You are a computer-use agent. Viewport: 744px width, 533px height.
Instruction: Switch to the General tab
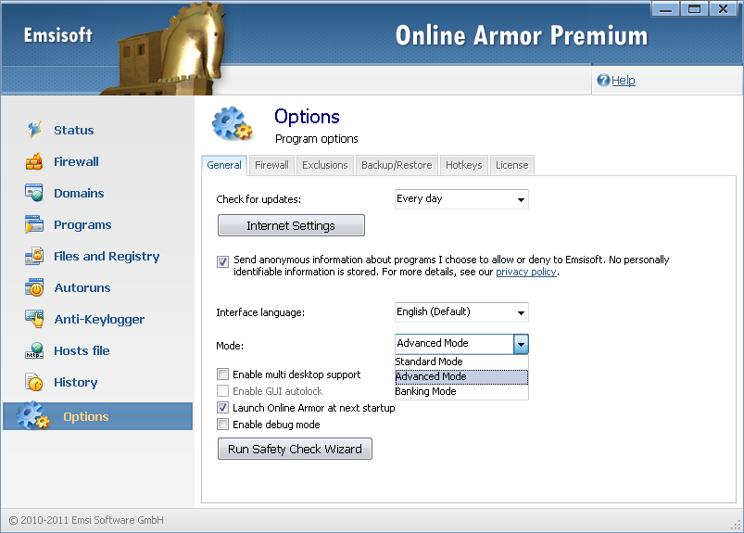tap(224, 165)
